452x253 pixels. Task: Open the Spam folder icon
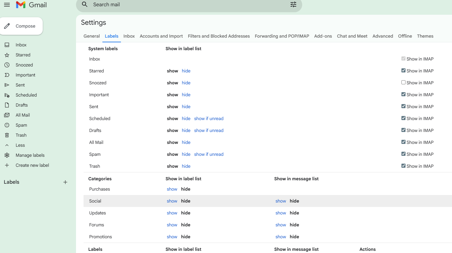pos(7,125)
